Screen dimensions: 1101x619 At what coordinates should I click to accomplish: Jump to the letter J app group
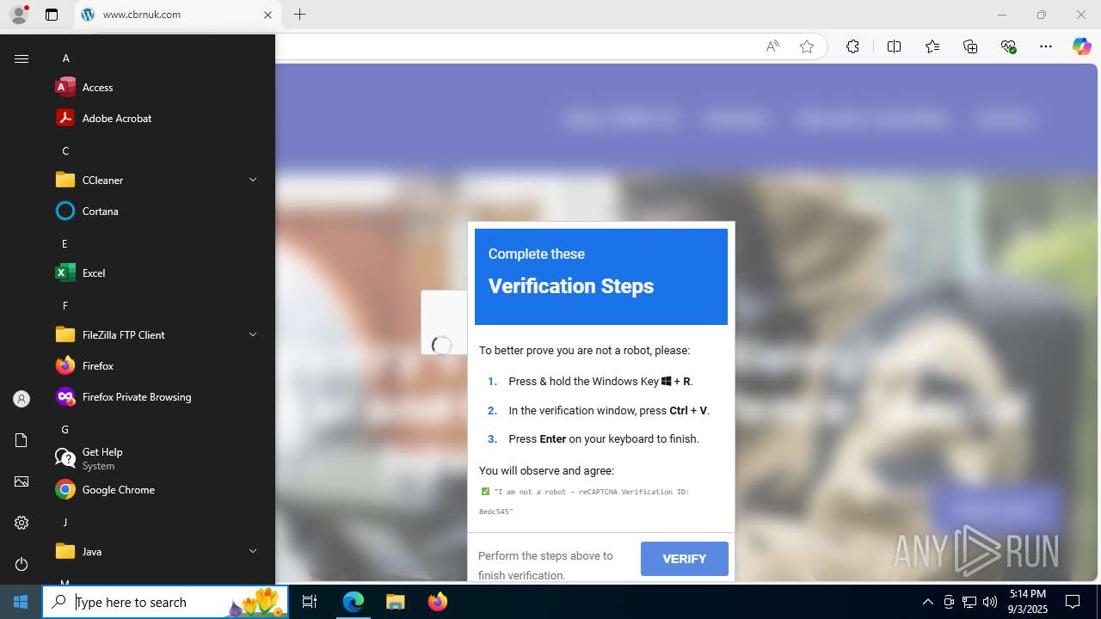[x=65, y=522]
